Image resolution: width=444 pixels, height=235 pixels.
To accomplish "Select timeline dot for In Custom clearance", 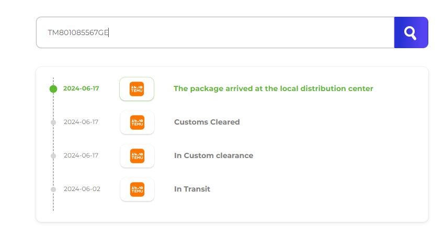I will 53,156.
